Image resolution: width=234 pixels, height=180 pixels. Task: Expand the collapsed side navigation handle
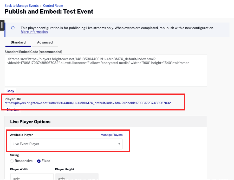[x=2, y=25]
